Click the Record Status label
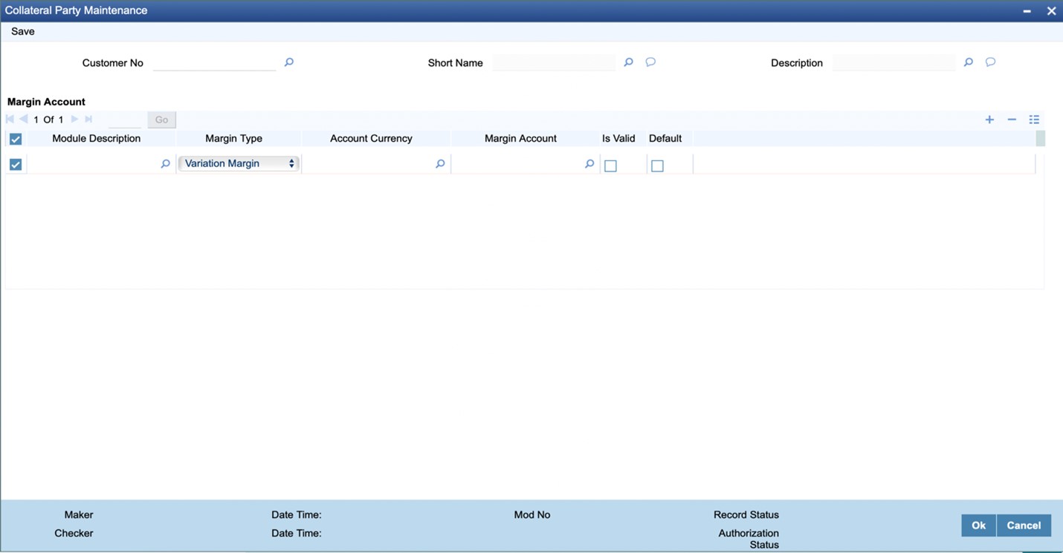Image resolution: width=1063 pixels, height=553 pixels. click(746, 514)
